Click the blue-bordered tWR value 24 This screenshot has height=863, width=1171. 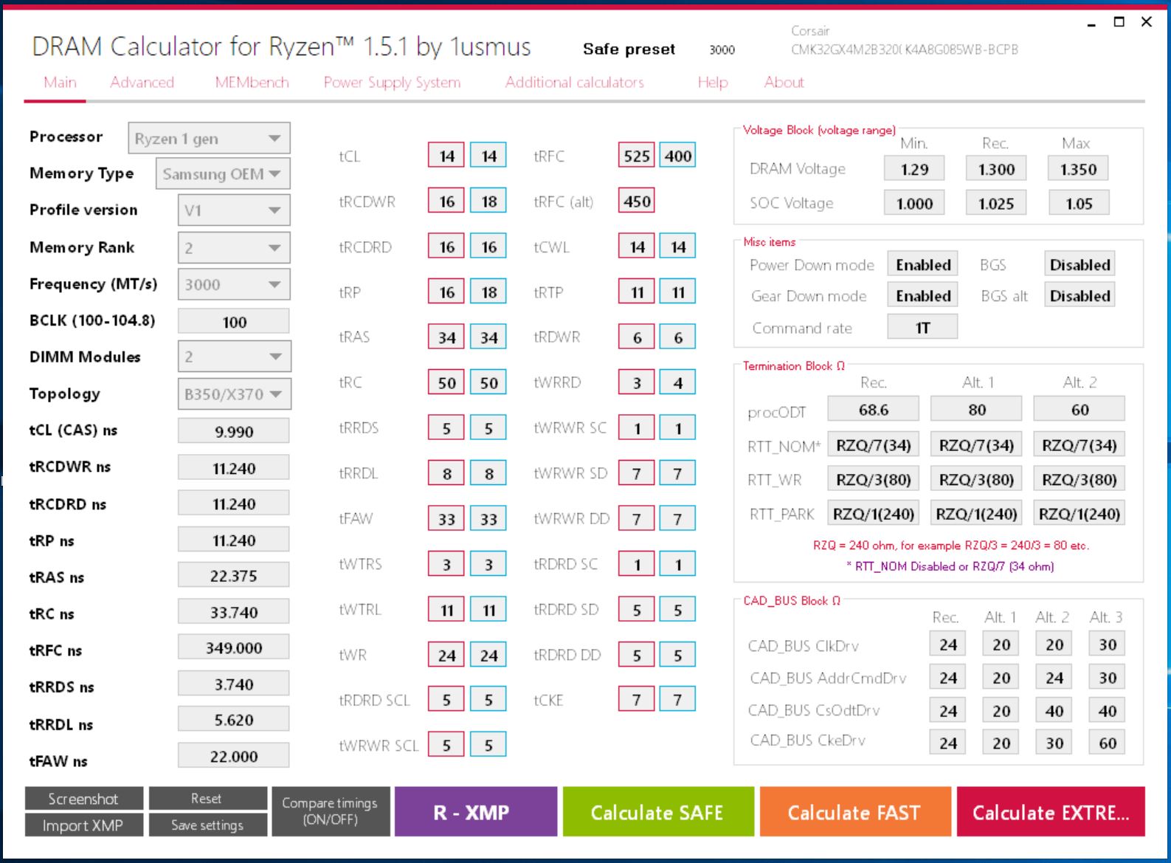(488, 655)
